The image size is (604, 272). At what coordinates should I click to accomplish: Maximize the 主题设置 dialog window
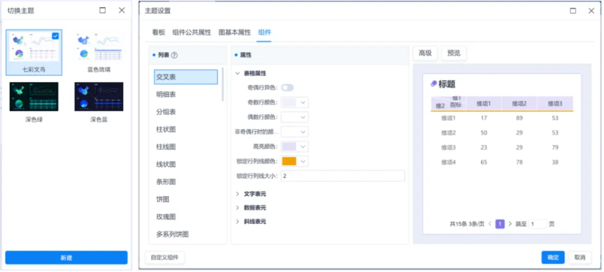(x=573, y=11)
